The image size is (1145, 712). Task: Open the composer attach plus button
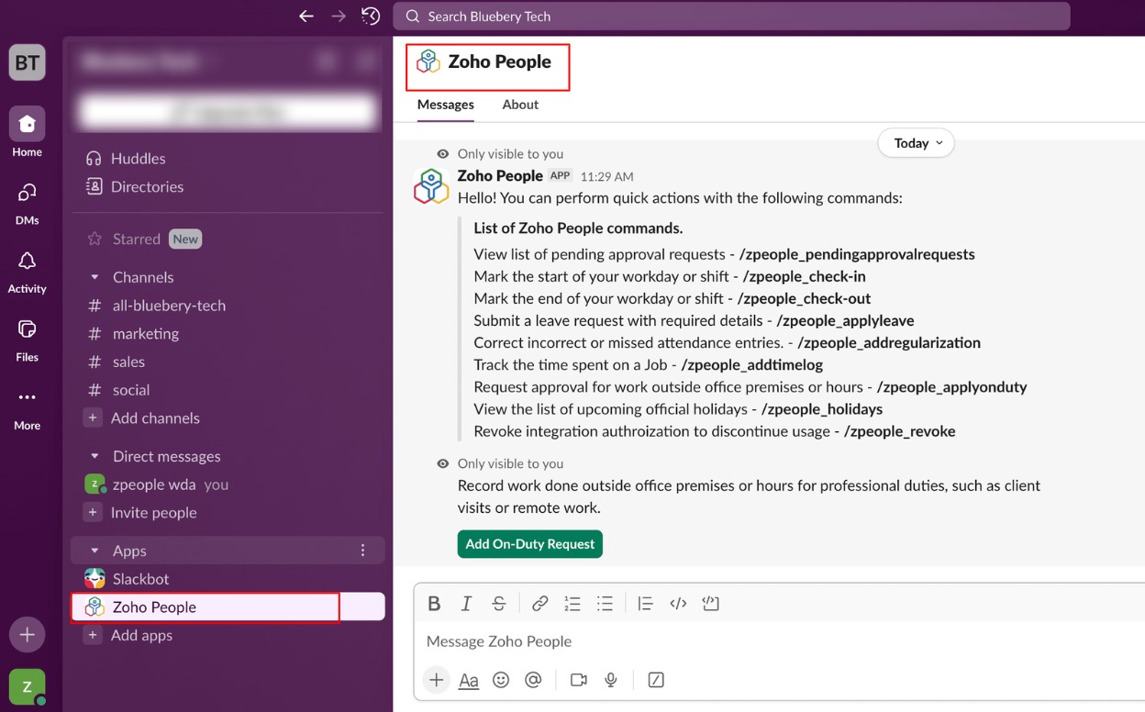(437, 680)
